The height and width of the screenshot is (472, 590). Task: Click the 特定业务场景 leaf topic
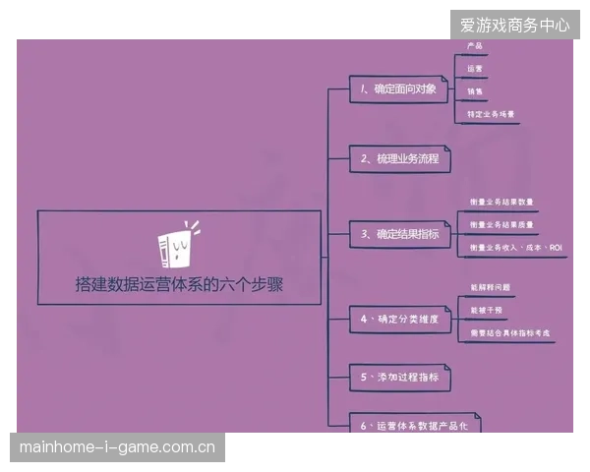pyautogui.click(x=491, y=114)
